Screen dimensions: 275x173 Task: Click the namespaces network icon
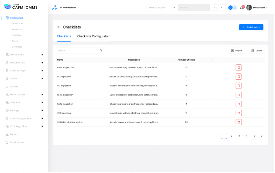coord(55,8)
